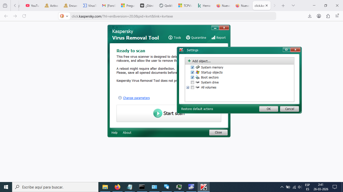Open the Tools info icon
This screenshot has height=192, width=343.
(x=170, y=37)
